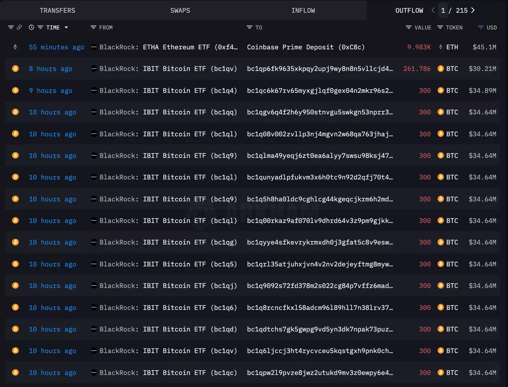Click the Ethereum chain icon in the first row

coord(15,47)
